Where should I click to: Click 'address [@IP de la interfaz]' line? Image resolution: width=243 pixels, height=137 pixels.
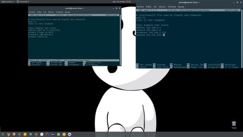[44, 30]
